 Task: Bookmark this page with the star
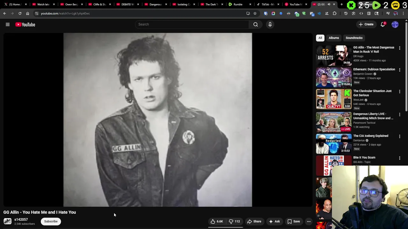255,13
